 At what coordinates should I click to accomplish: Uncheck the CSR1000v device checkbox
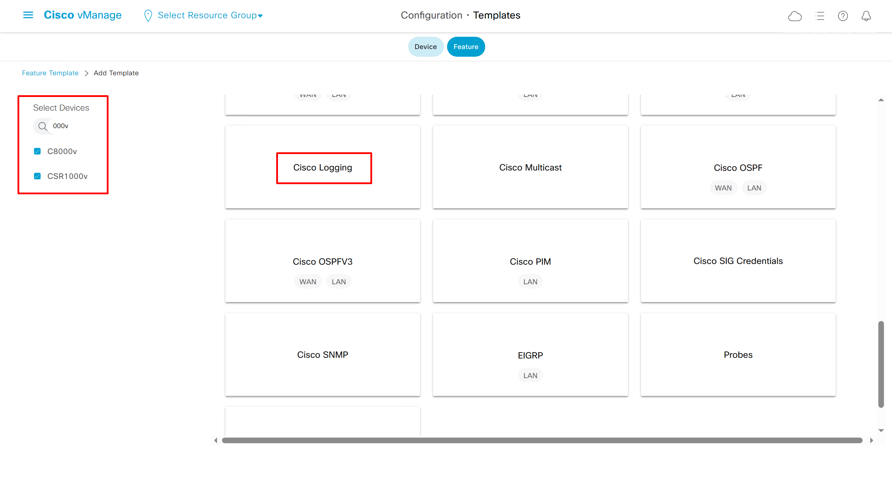[37, 176]
